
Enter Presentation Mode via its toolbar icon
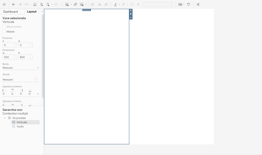pyautogui.click(x=189, y=4)
